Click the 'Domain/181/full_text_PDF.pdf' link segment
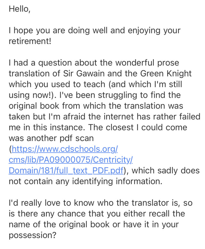Viewport: 205px width, 249px height. 66,171
